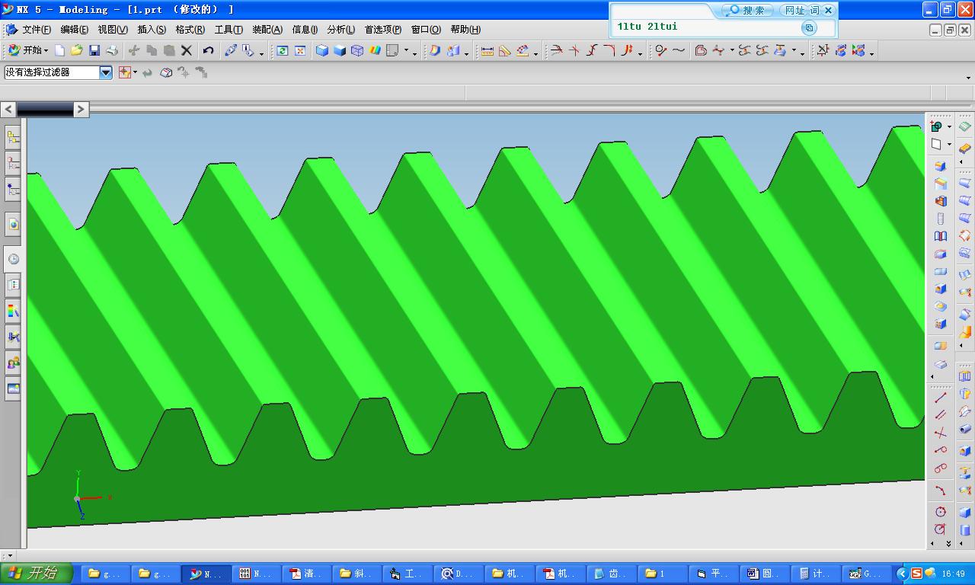This screenshot has height=585, width=975.
Task: Click the measure distance ruler icon
Action: click(487, 51)
